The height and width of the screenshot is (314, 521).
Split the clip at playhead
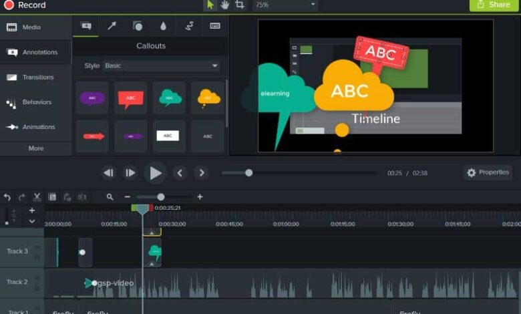(82, 197)
